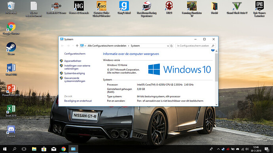Viewport: 273px width, 153px height.
Task: Switch to Chrome on the taskbar
Action: tap(64, 149)
